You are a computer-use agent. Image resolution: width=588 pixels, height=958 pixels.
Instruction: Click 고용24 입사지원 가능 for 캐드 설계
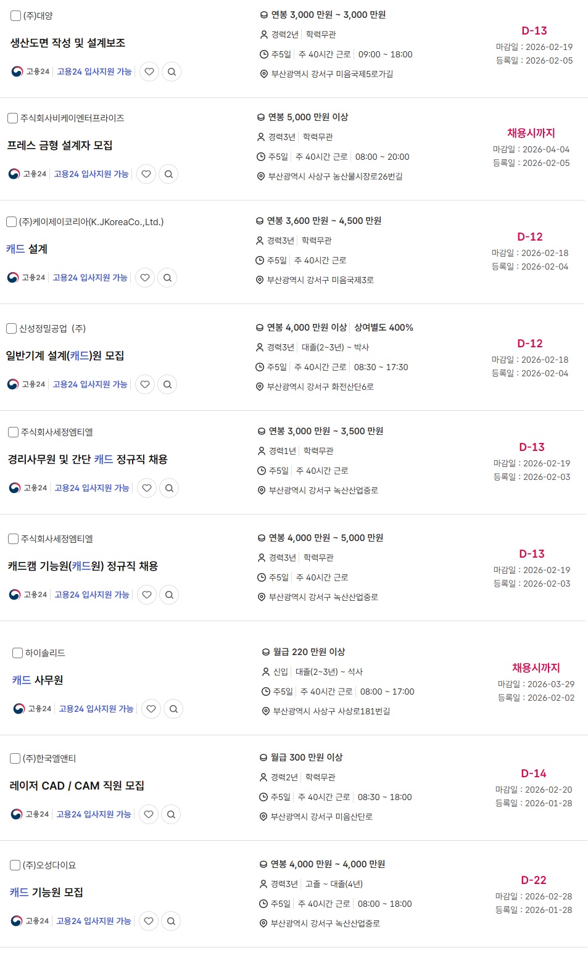pos(90,278)
